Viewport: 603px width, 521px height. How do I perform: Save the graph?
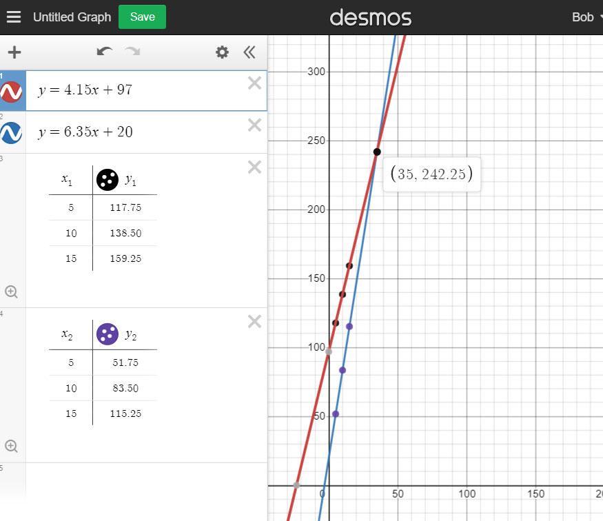(142, 17)
